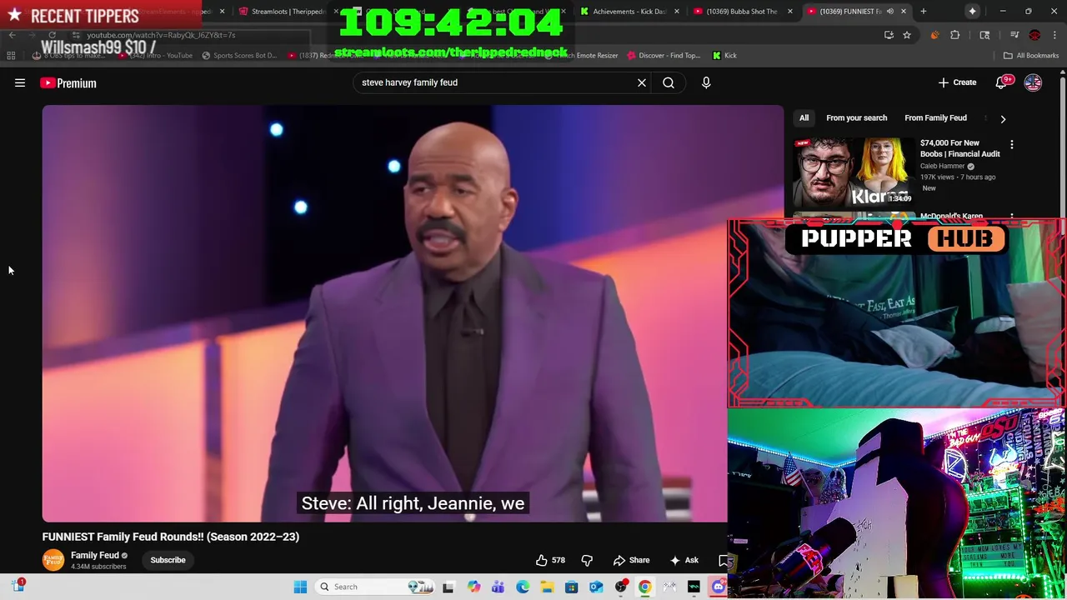Launch Copilot from taskbar
Viewport: 1067px width, 600px height.
(x=473, y=587)
